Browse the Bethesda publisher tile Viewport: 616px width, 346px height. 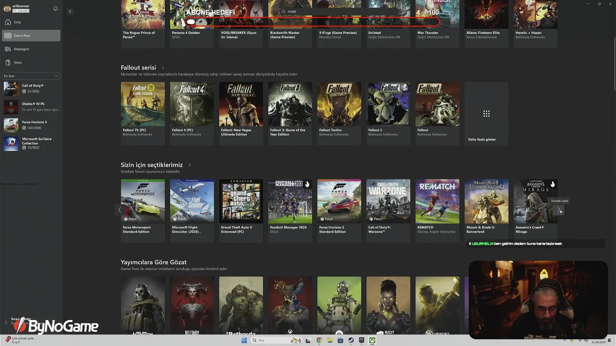(x=241, y=306)
